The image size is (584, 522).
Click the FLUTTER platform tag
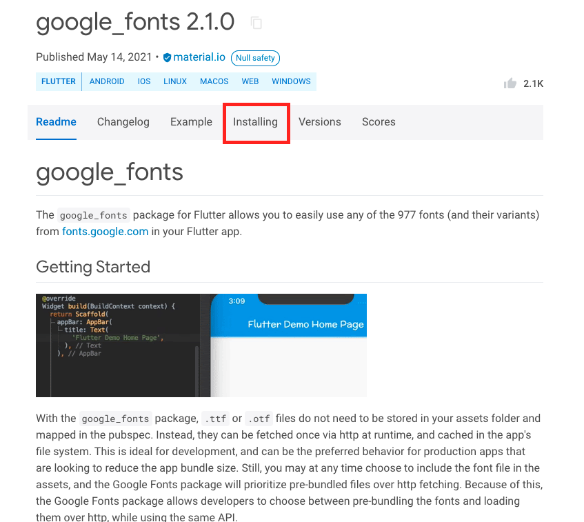(x=59, y=81)
